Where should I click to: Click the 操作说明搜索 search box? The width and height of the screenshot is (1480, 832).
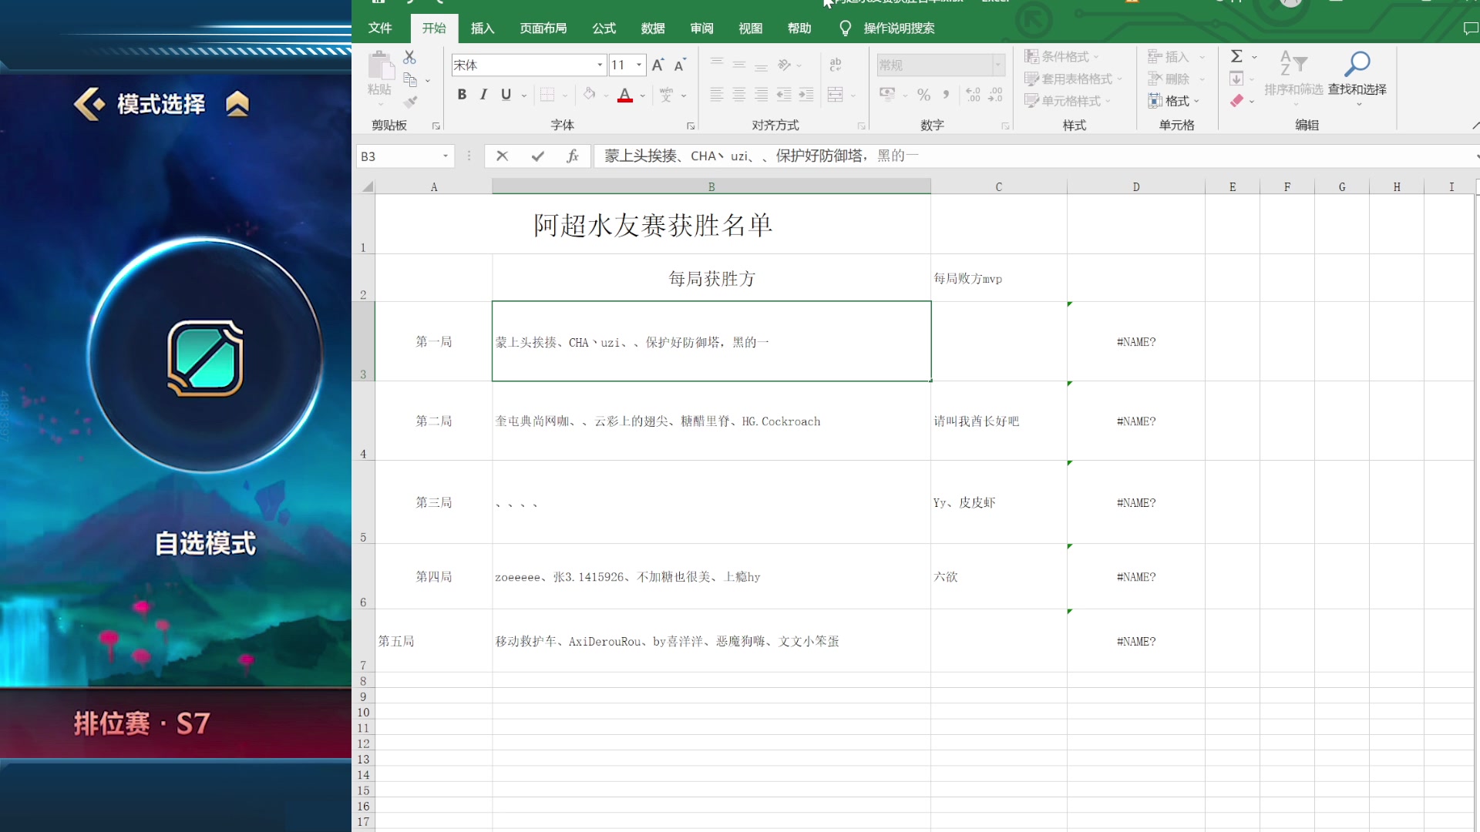[896, 28]
